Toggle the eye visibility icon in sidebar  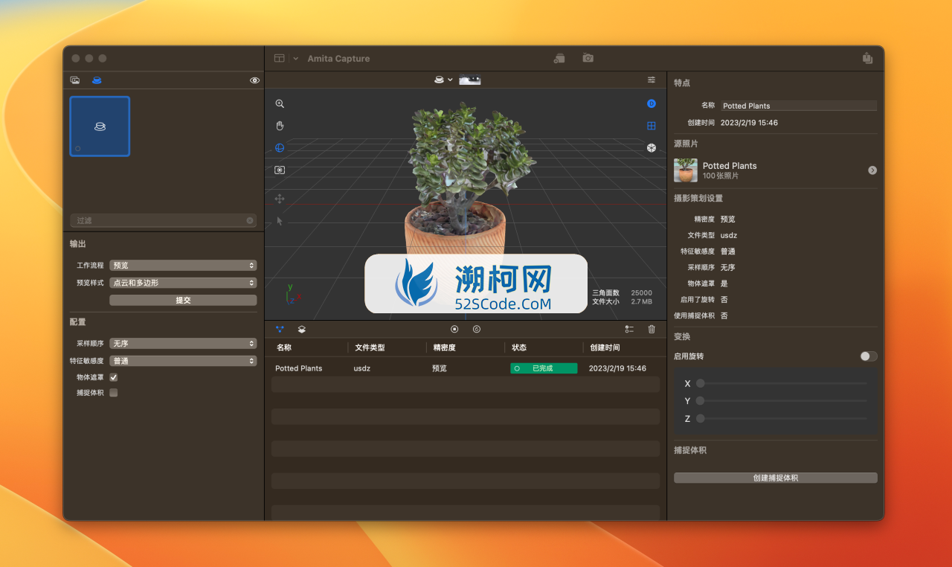click(x=254, y=80)
